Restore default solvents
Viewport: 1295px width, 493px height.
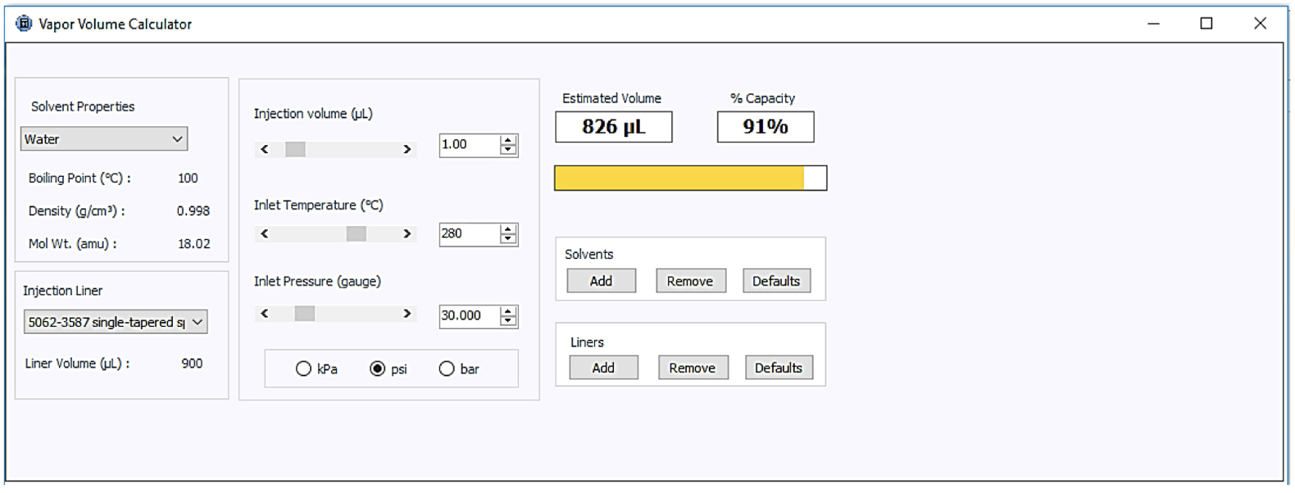(x=775, y=281)
